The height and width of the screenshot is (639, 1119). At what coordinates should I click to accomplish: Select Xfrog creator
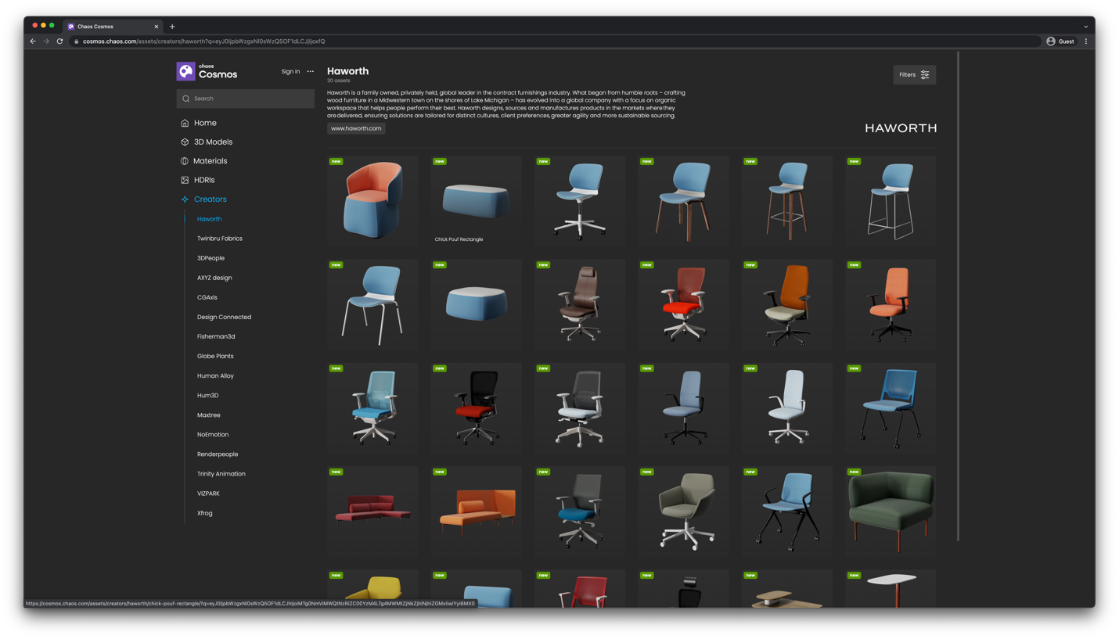(x=205, y=513)
